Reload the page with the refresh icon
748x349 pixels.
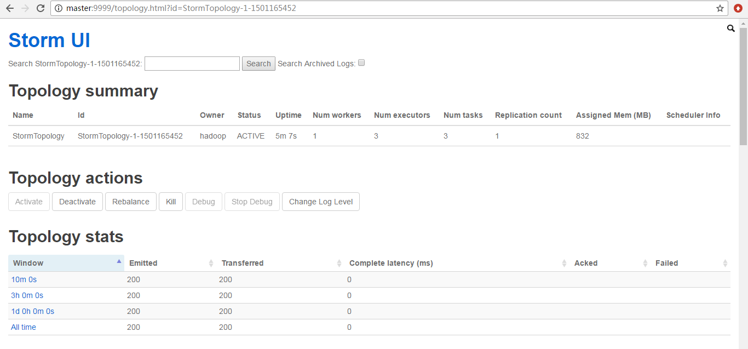[41, 8]
